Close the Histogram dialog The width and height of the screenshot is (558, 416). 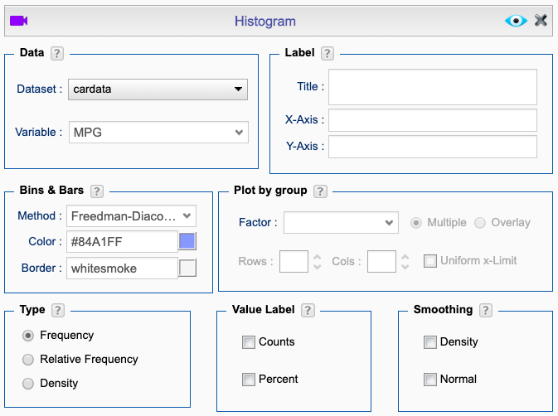pyautogui.click(x=541, y=20)
